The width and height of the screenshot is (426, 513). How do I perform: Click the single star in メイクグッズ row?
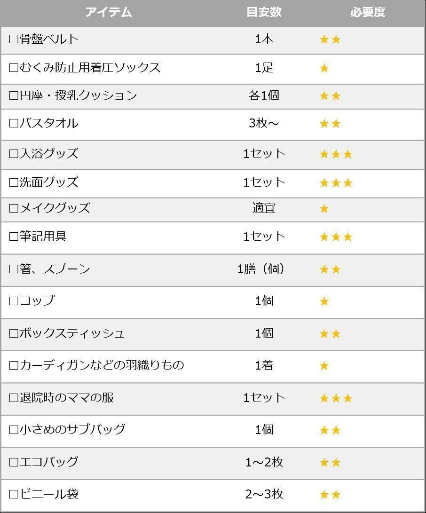click(324, 209)
